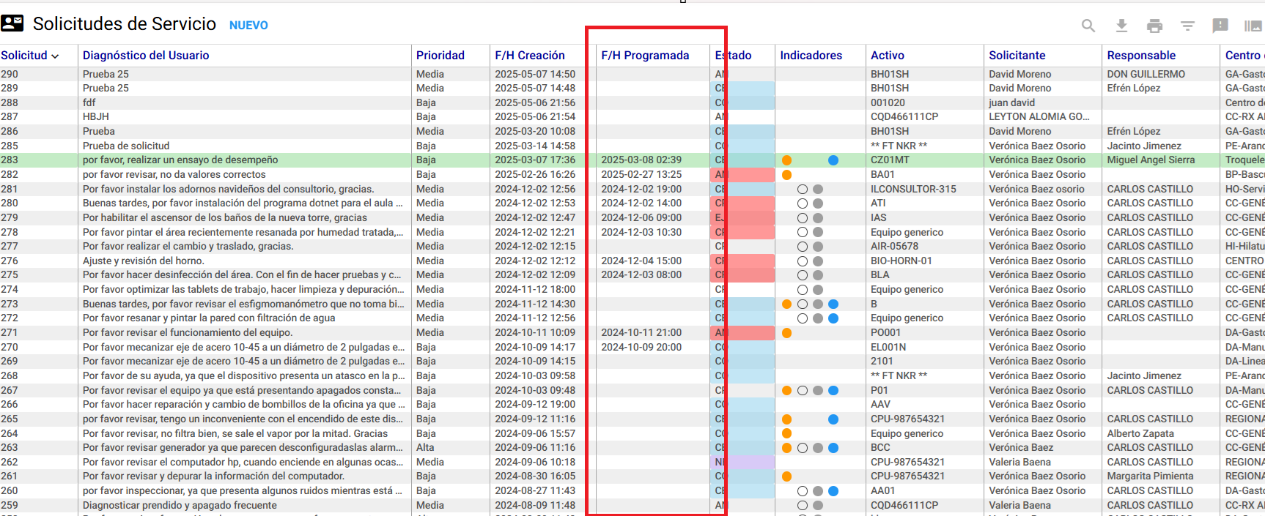
Task: Click 'Alta' priority in request 263
Action: [x=425, y=448]
